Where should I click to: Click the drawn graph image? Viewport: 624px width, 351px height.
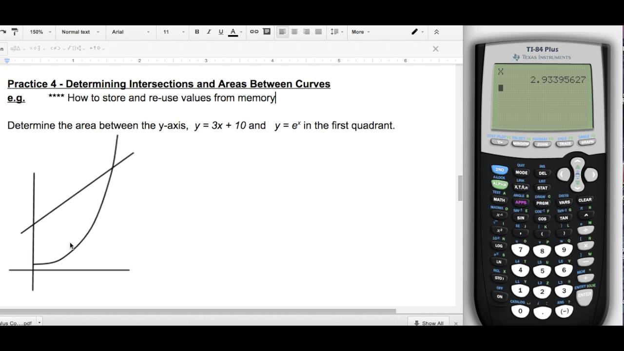click(71, 213)
